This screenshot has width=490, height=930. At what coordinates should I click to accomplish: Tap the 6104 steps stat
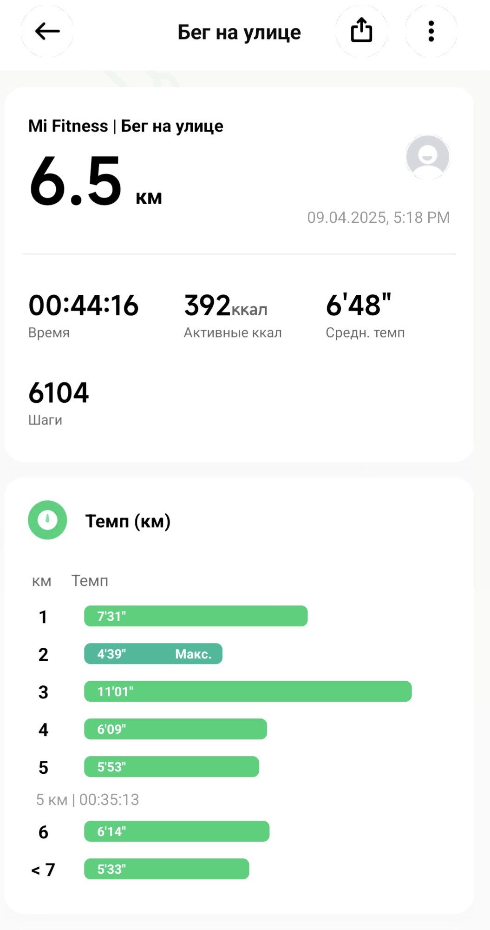click(x=59, y=402)
